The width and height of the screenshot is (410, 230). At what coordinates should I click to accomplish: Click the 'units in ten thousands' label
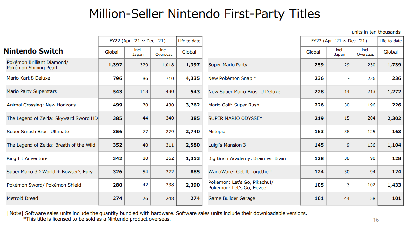[376, 32]
